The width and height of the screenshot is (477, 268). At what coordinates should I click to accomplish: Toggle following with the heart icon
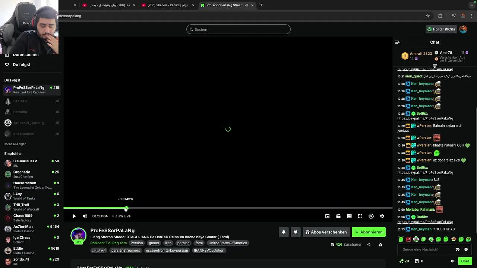pyautogui.click(x=296, y=232)
